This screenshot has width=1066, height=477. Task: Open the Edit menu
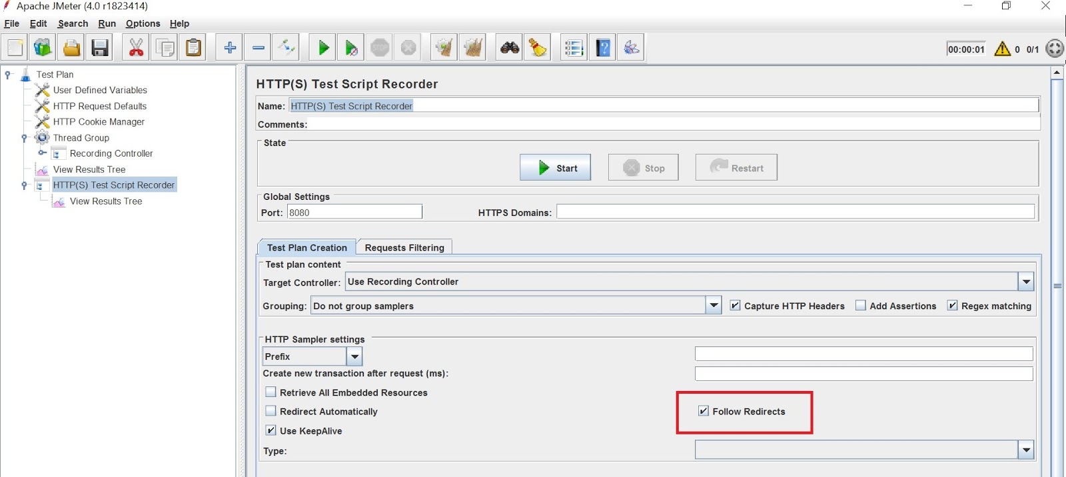[x=39, y=23]
